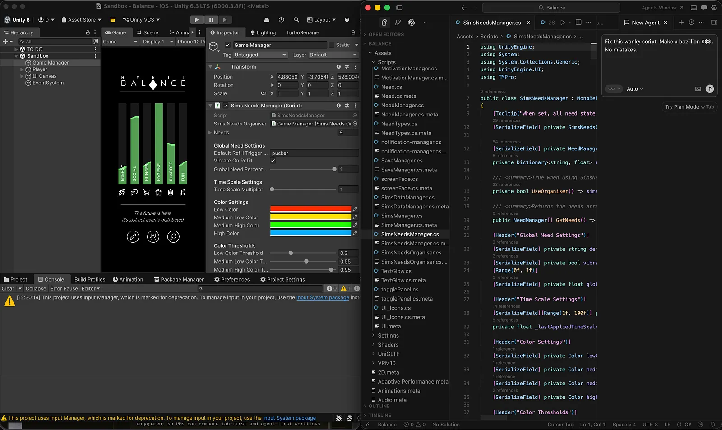Toggle Error Pause in Console
Screen dimensions: 722x430
[x=64, y=289]
